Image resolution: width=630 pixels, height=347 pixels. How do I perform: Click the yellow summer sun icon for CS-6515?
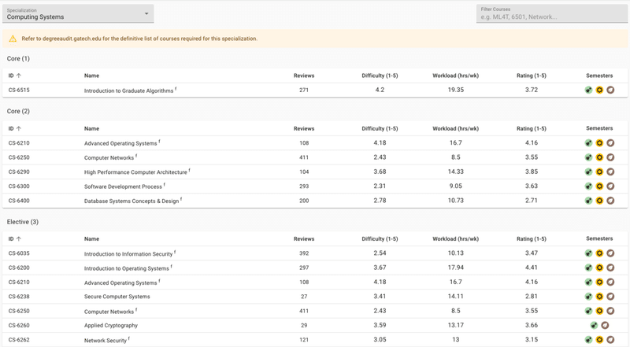pyautogui.click(x=599, y=90)
